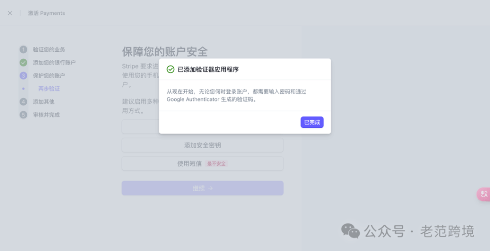
Task: Click the step 4 number circle
Action: 23,102
